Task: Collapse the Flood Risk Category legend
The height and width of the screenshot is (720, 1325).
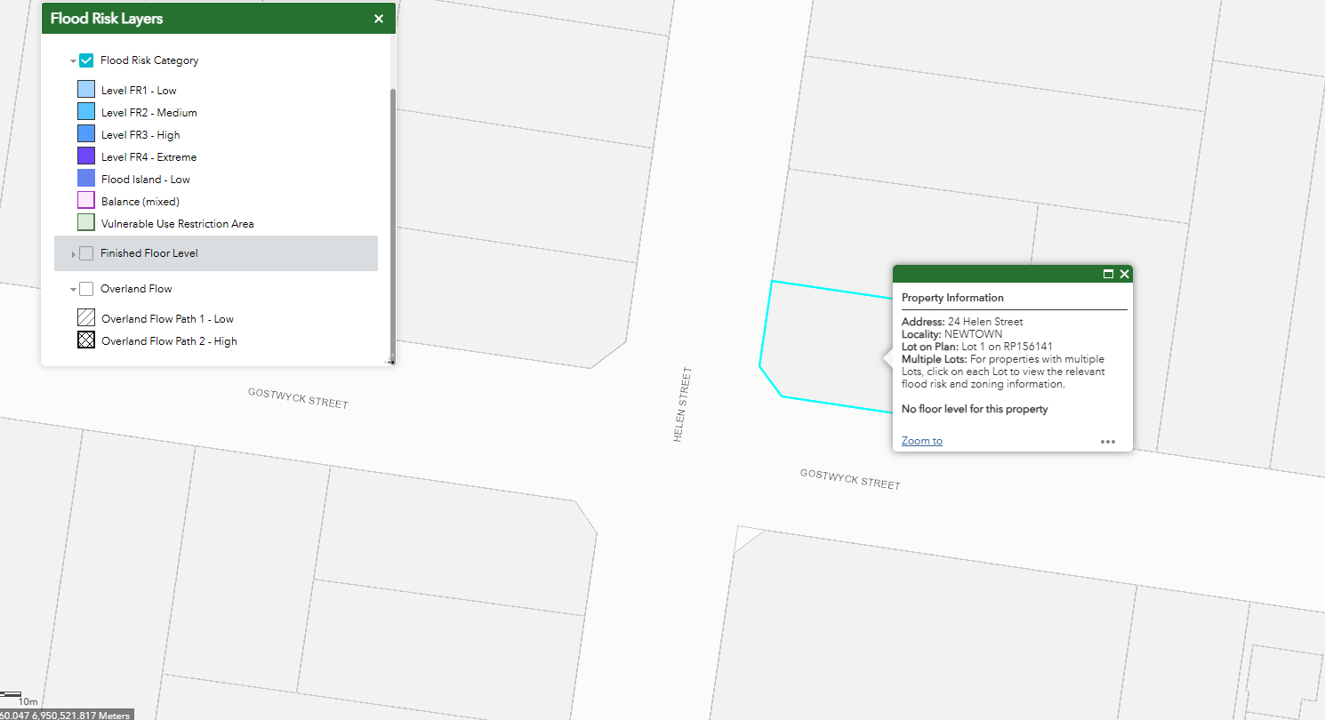Action: click(73, 61)
